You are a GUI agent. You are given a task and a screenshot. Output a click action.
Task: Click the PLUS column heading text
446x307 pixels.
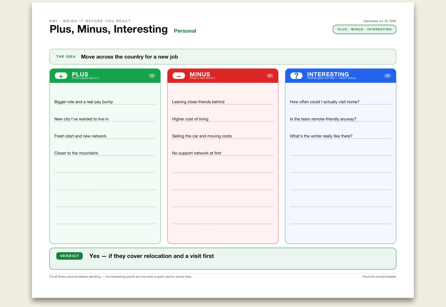tap(80, 74)
